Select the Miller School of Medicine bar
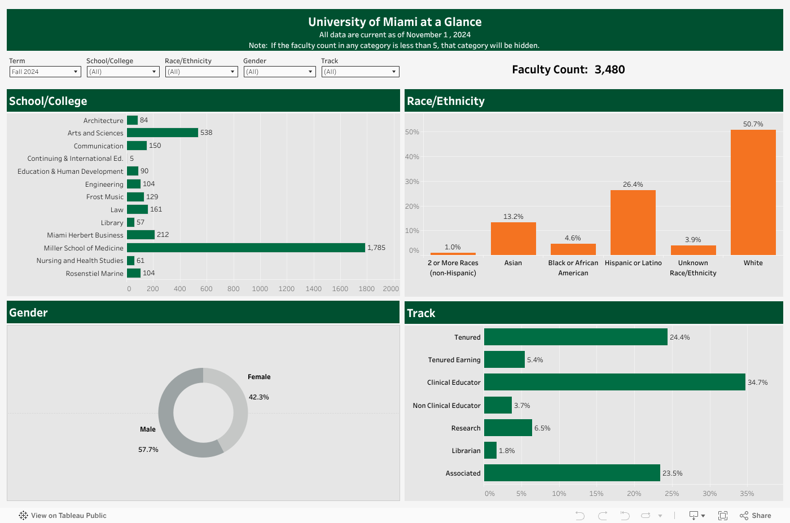Image resolution: width=790 pixels, height=523 pixels. 245,248
